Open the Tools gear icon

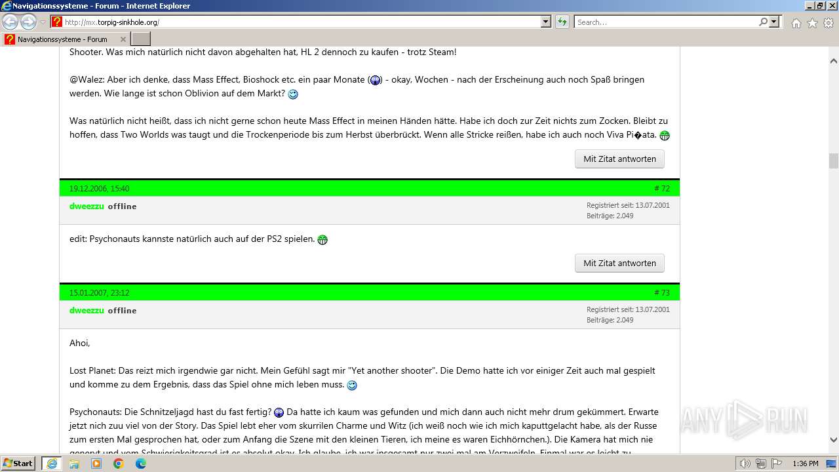[829, 23]
